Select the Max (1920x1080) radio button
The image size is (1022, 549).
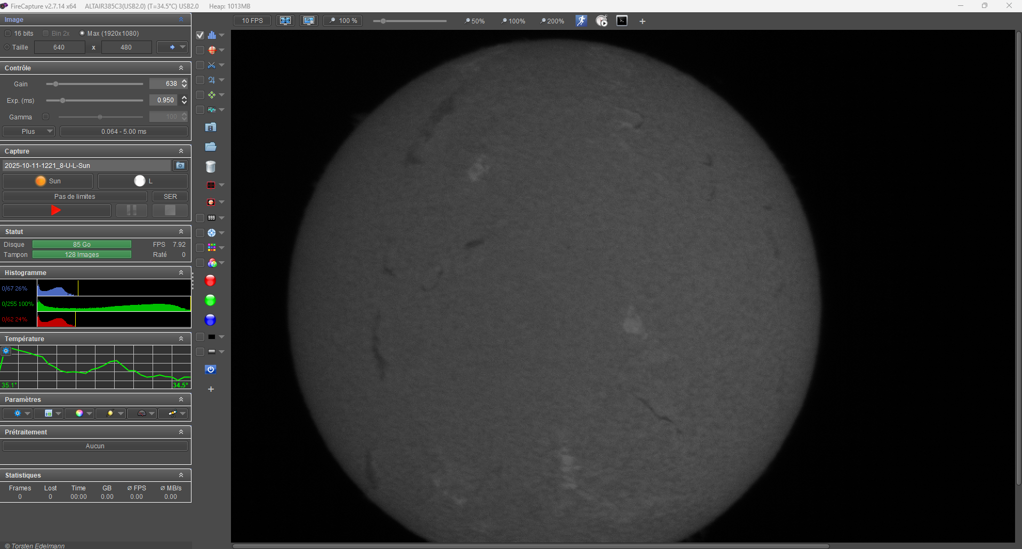click(x=82, y=33)
